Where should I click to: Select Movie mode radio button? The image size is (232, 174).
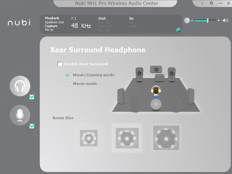[x=67, y=84]
